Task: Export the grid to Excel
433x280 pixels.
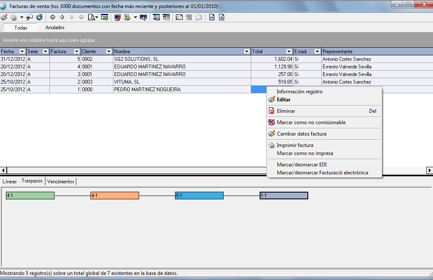Action: pyautogui.click(x=104, y=17)
